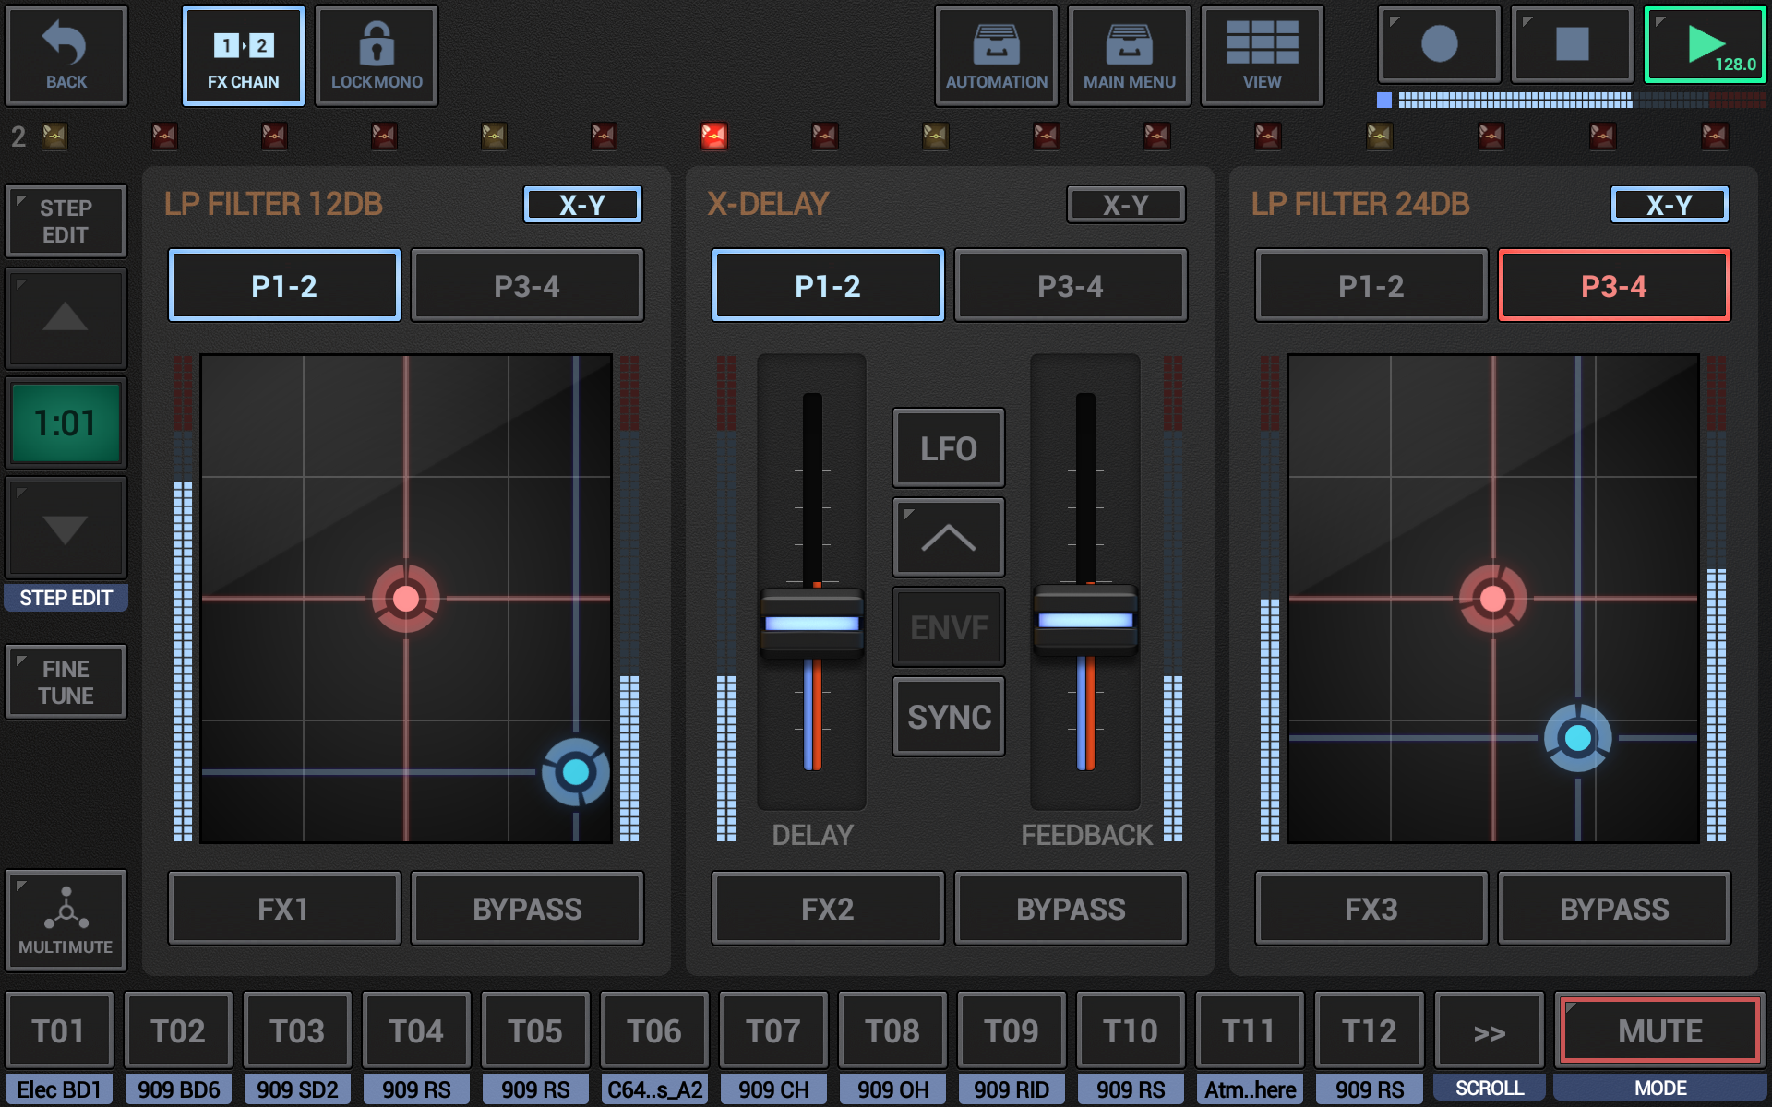Screen dimensions: 1772x1107
Task: Bypass the LP Filter 12dB effect
Action: [x=527, y=909]
